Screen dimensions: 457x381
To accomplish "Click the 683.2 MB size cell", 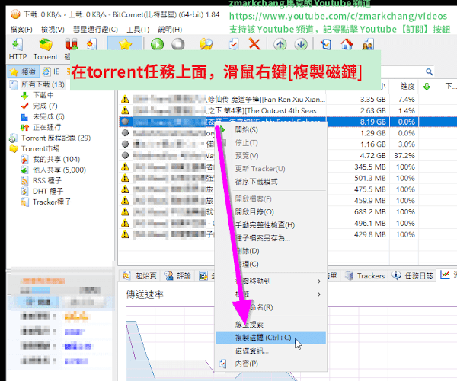I will [370, 212].
